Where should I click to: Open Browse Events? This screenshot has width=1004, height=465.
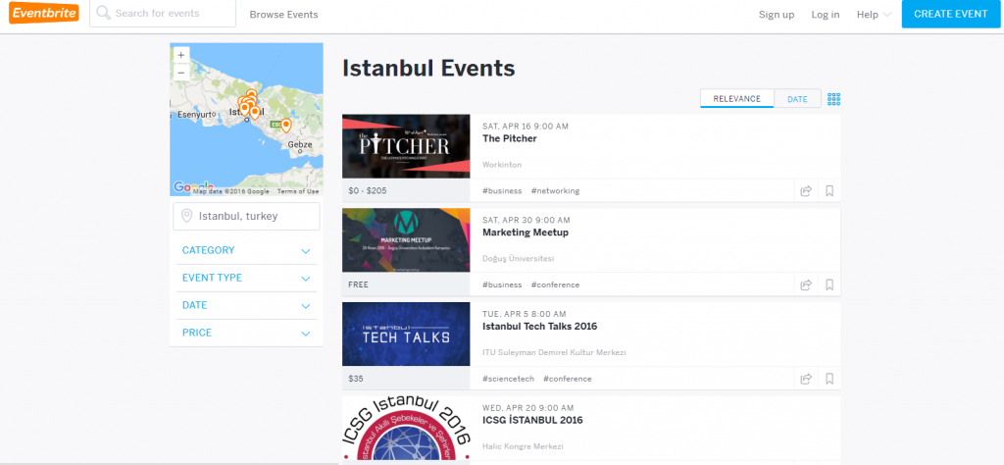tap(283, 14)
